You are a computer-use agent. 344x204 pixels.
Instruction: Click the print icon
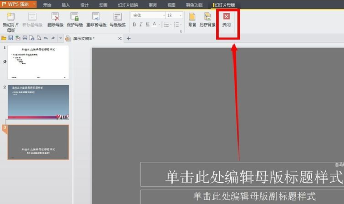tap(25, 38)
